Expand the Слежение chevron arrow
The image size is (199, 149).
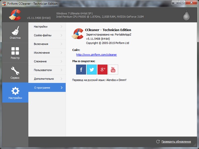(61, 61)
